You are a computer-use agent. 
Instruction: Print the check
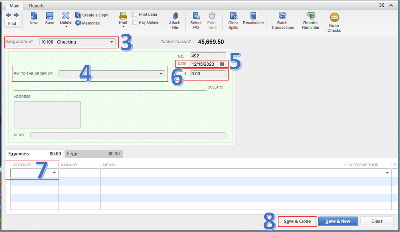click(123, 18)
